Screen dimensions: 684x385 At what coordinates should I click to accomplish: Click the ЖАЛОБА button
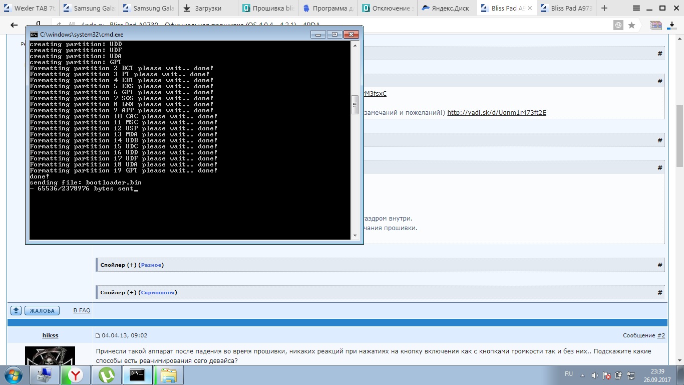coord(42,310)
